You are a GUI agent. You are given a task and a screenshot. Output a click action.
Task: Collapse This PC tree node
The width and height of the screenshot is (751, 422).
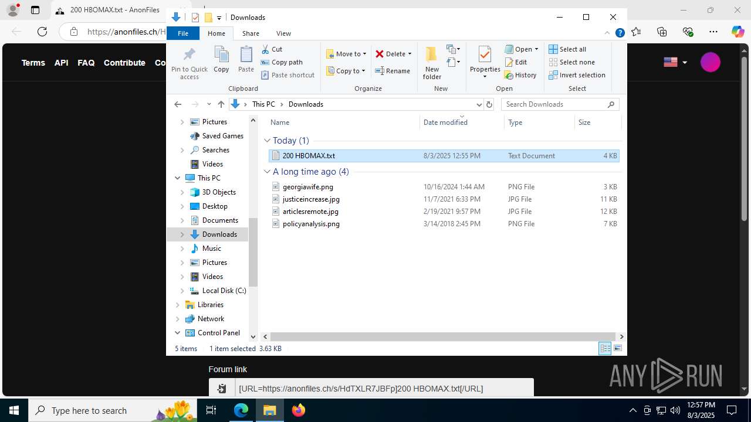177,178
